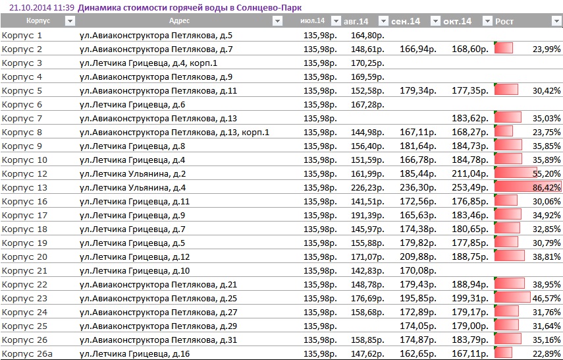The width and height of the screenshot is (563, 360).
Task: Select the '183,79р.' cell in Корпус 26 row
Action: click(470, 340)
